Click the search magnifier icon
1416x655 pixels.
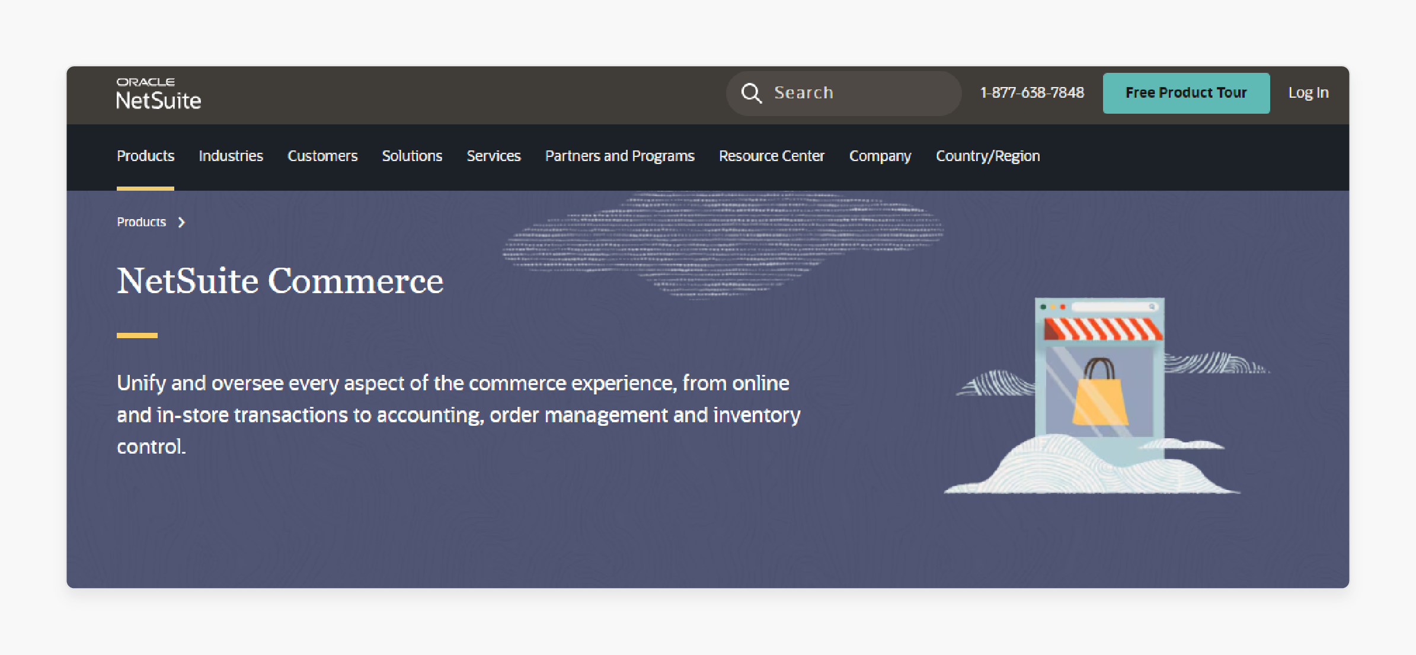point(751,93)
